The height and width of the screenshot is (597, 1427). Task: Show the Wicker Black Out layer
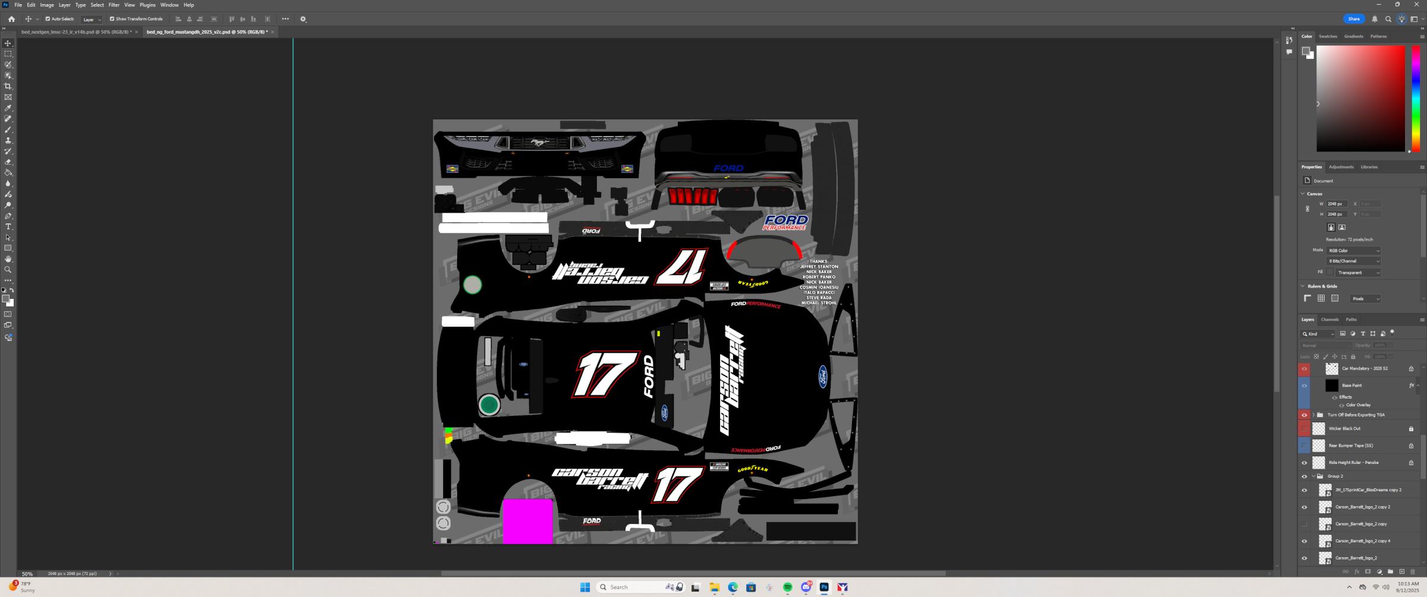[x=1304, y=428]
